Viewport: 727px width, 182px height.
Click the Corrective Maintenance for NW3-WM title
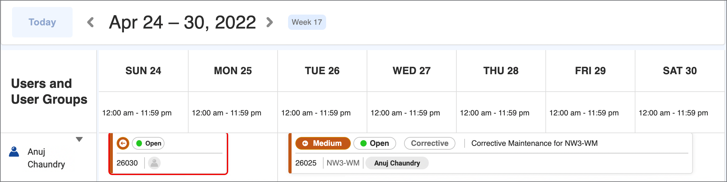[535, 143]
